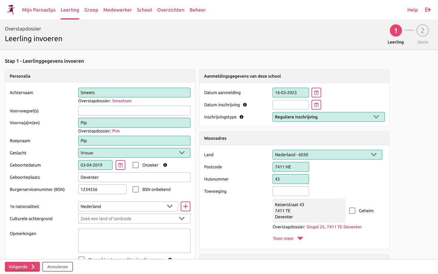The height and width of the screenshot is (274, 438).
Task: Add another nationality with plus icon
Action: click(x=186, y=206)
